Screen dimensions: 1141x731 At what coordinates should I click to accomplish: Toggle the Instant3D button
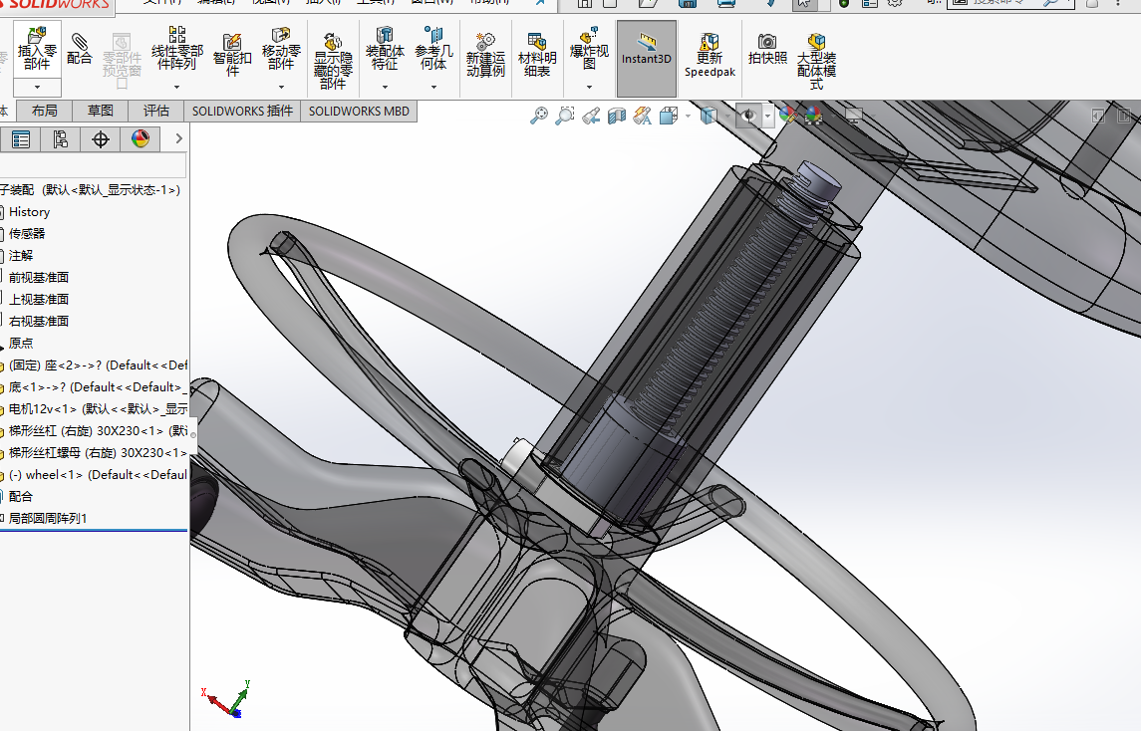646,58
